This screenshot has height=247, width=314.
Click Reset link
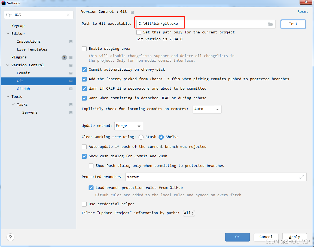pyautogui.click(x=303, y=12)
